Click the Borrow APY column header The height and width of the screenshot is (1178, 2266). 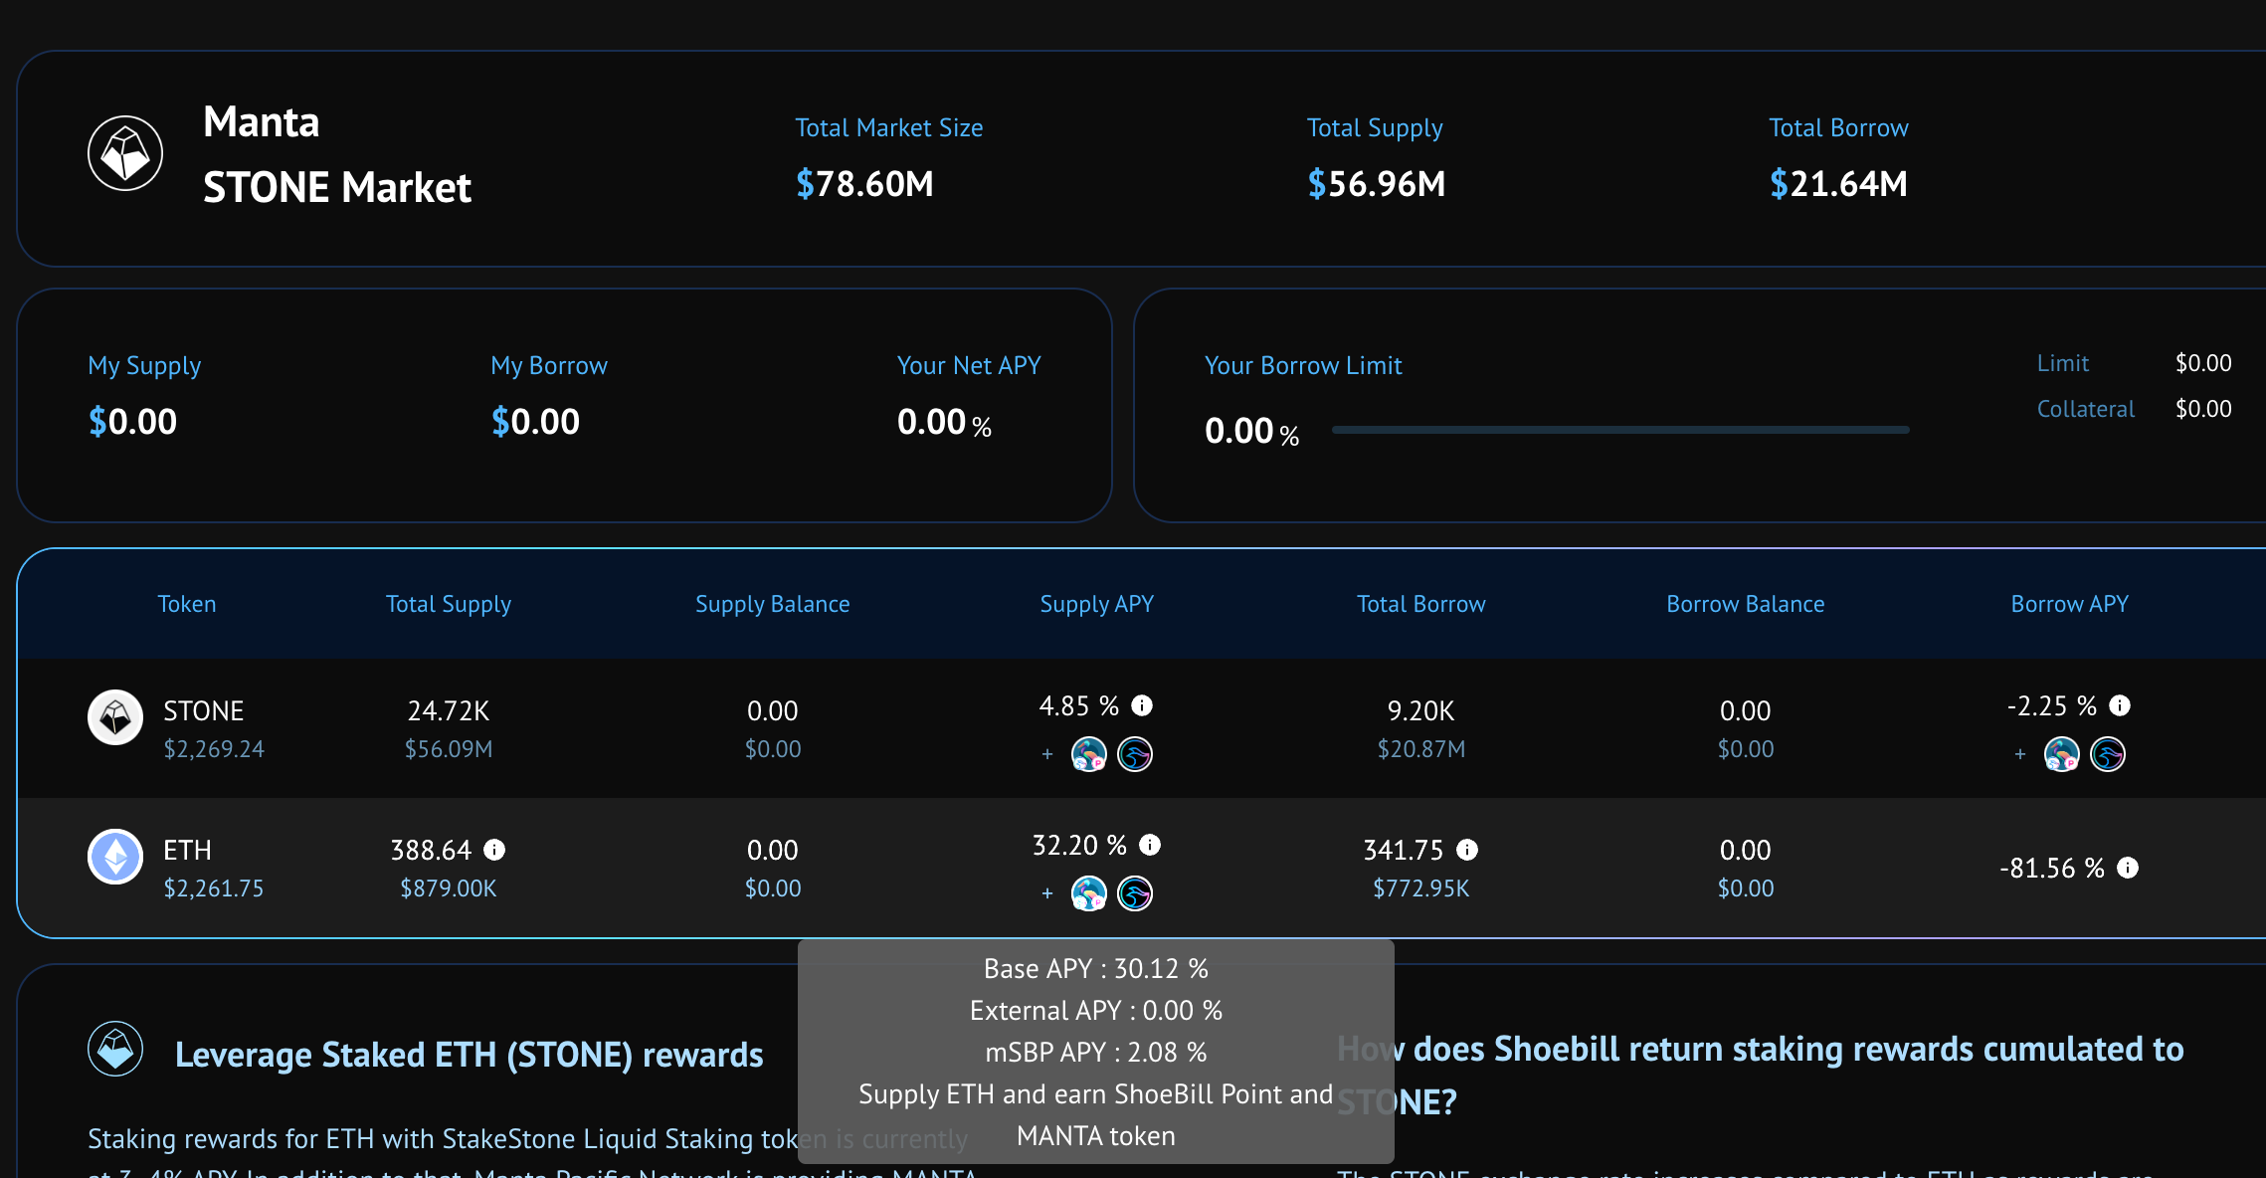pyautogui.click(x=2070, y=604)
